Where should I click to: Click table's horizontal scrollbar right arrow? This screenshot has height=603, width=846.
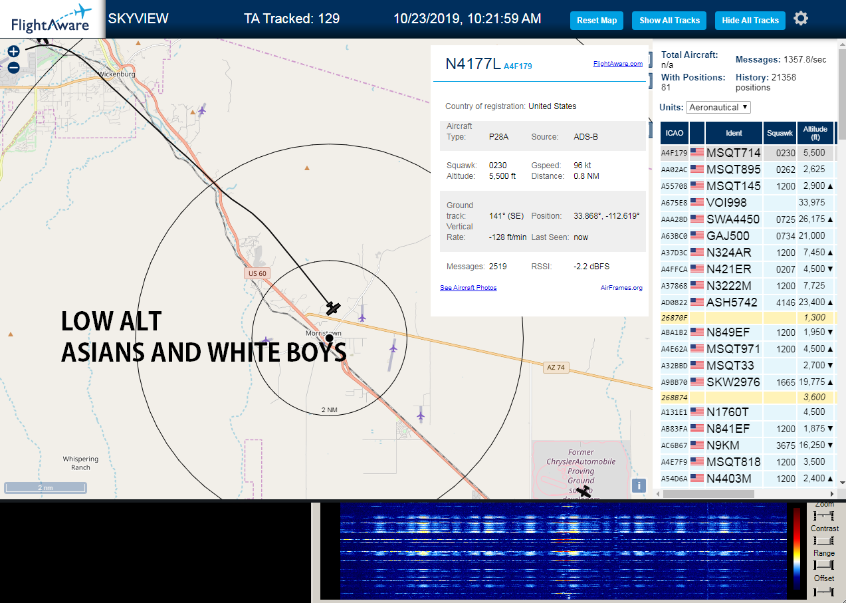pos(831,493)
